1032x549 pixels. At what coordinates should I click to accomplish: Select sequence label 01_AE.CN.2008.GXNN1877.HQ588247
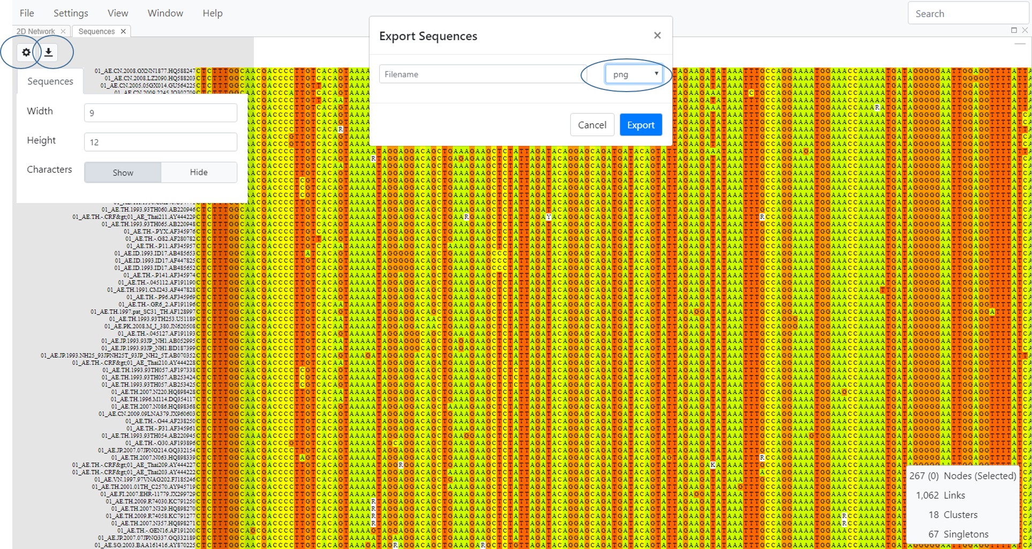pyautogui.click(x=145, y=71)
